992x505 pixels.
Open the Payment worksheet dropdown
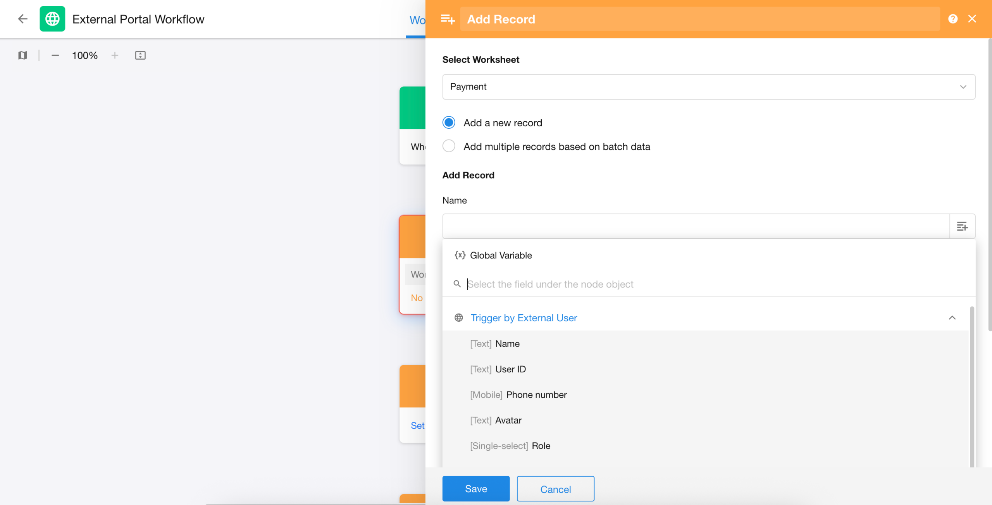click(x=708, y=87)
